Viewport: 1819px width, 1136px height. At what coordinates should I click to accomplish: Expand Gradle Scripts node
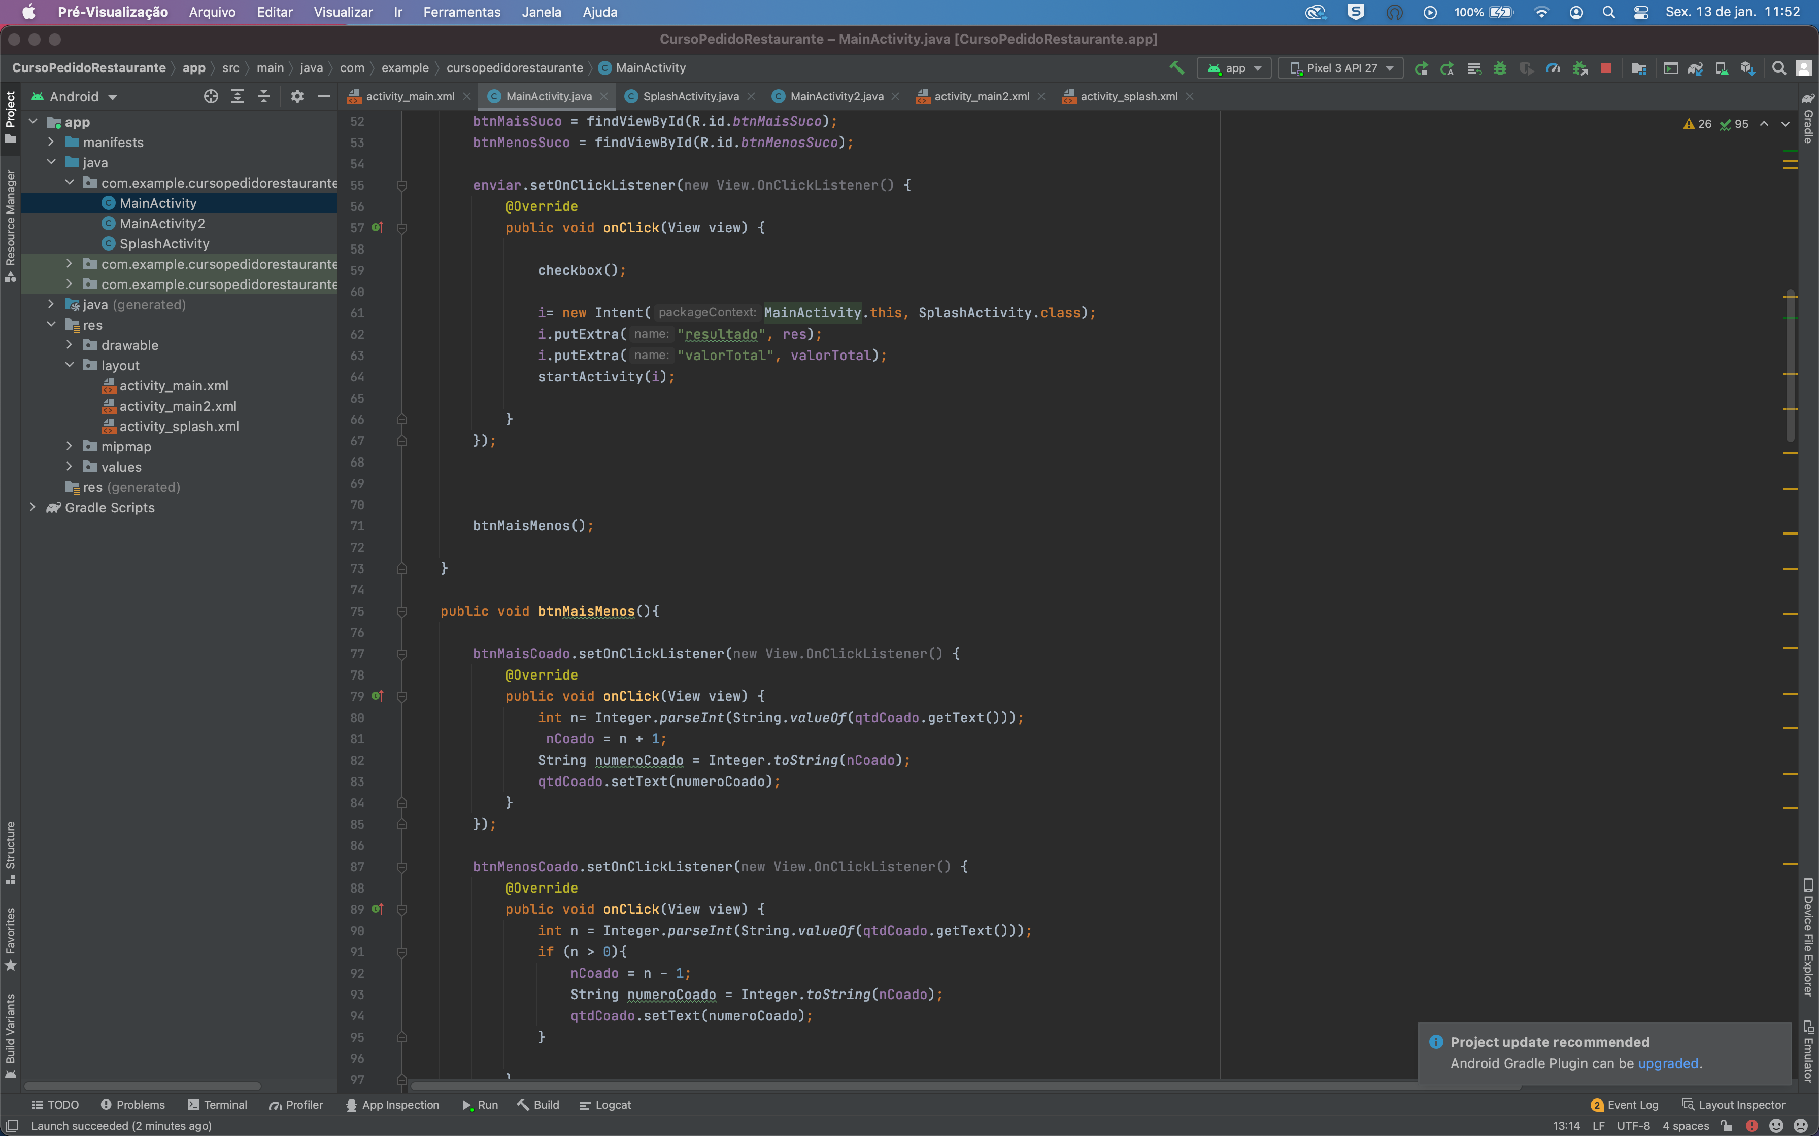click(33, 507)
